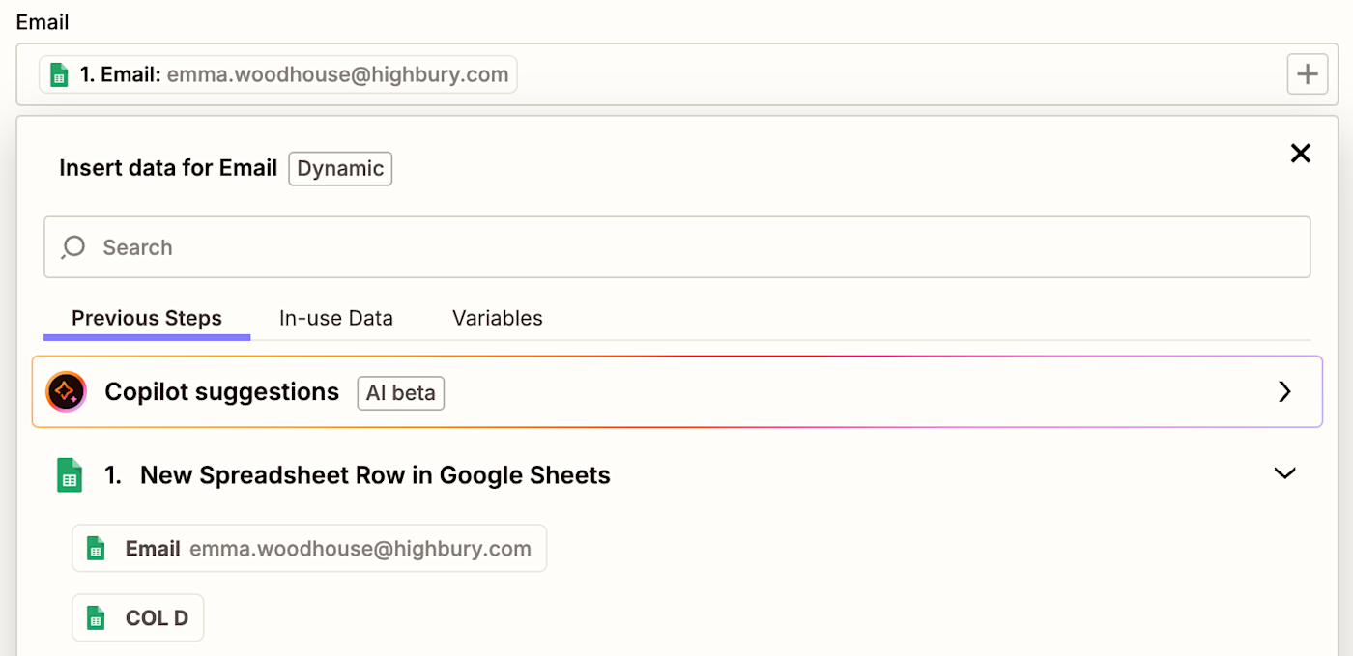Switch to the In-use Data tab
Image resolution: width=1353 pixels, height=656 pixels.
click(336, 318)
